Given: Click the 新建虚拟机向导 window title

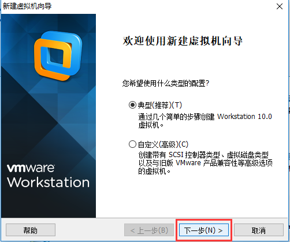Looking at the screenshot, I should [x=27, y=6].
